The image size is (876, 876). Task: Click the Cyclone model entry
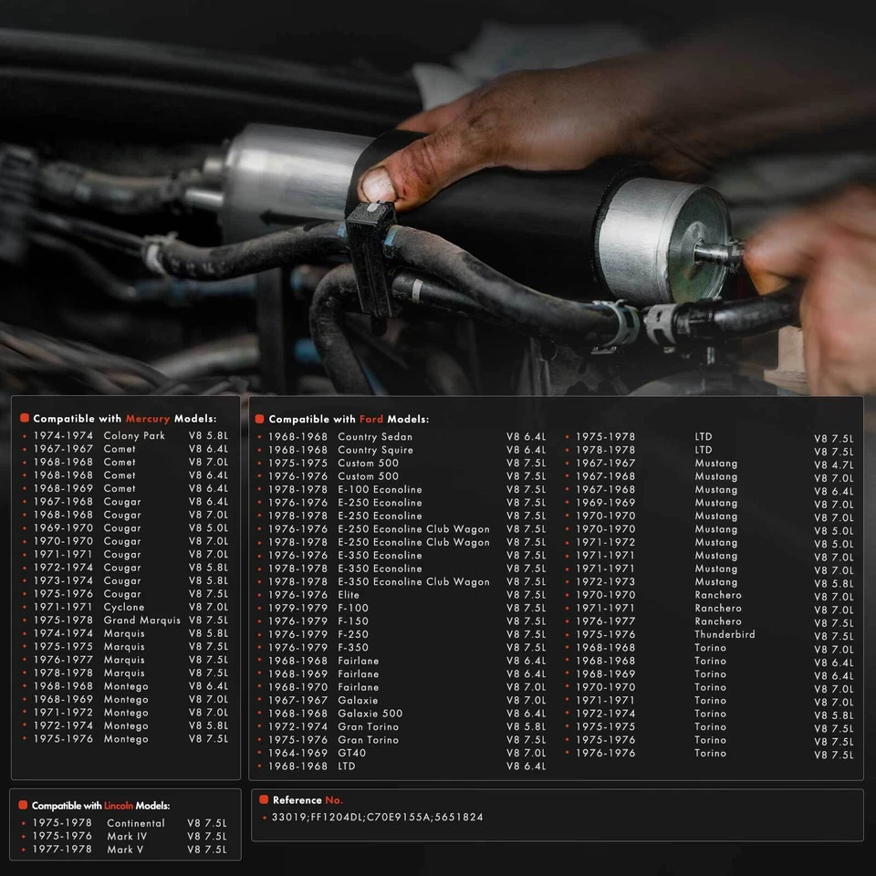(124, 607)
